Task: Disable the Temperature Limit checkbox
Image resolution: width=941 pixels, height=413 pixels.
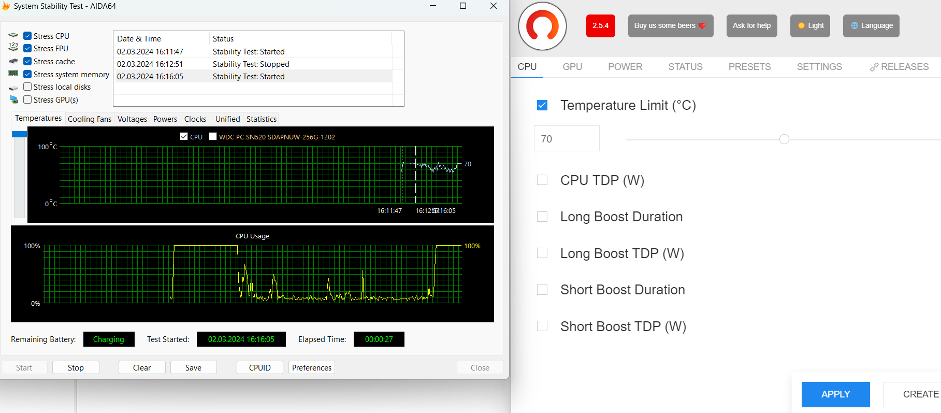Action: (542, 105)
